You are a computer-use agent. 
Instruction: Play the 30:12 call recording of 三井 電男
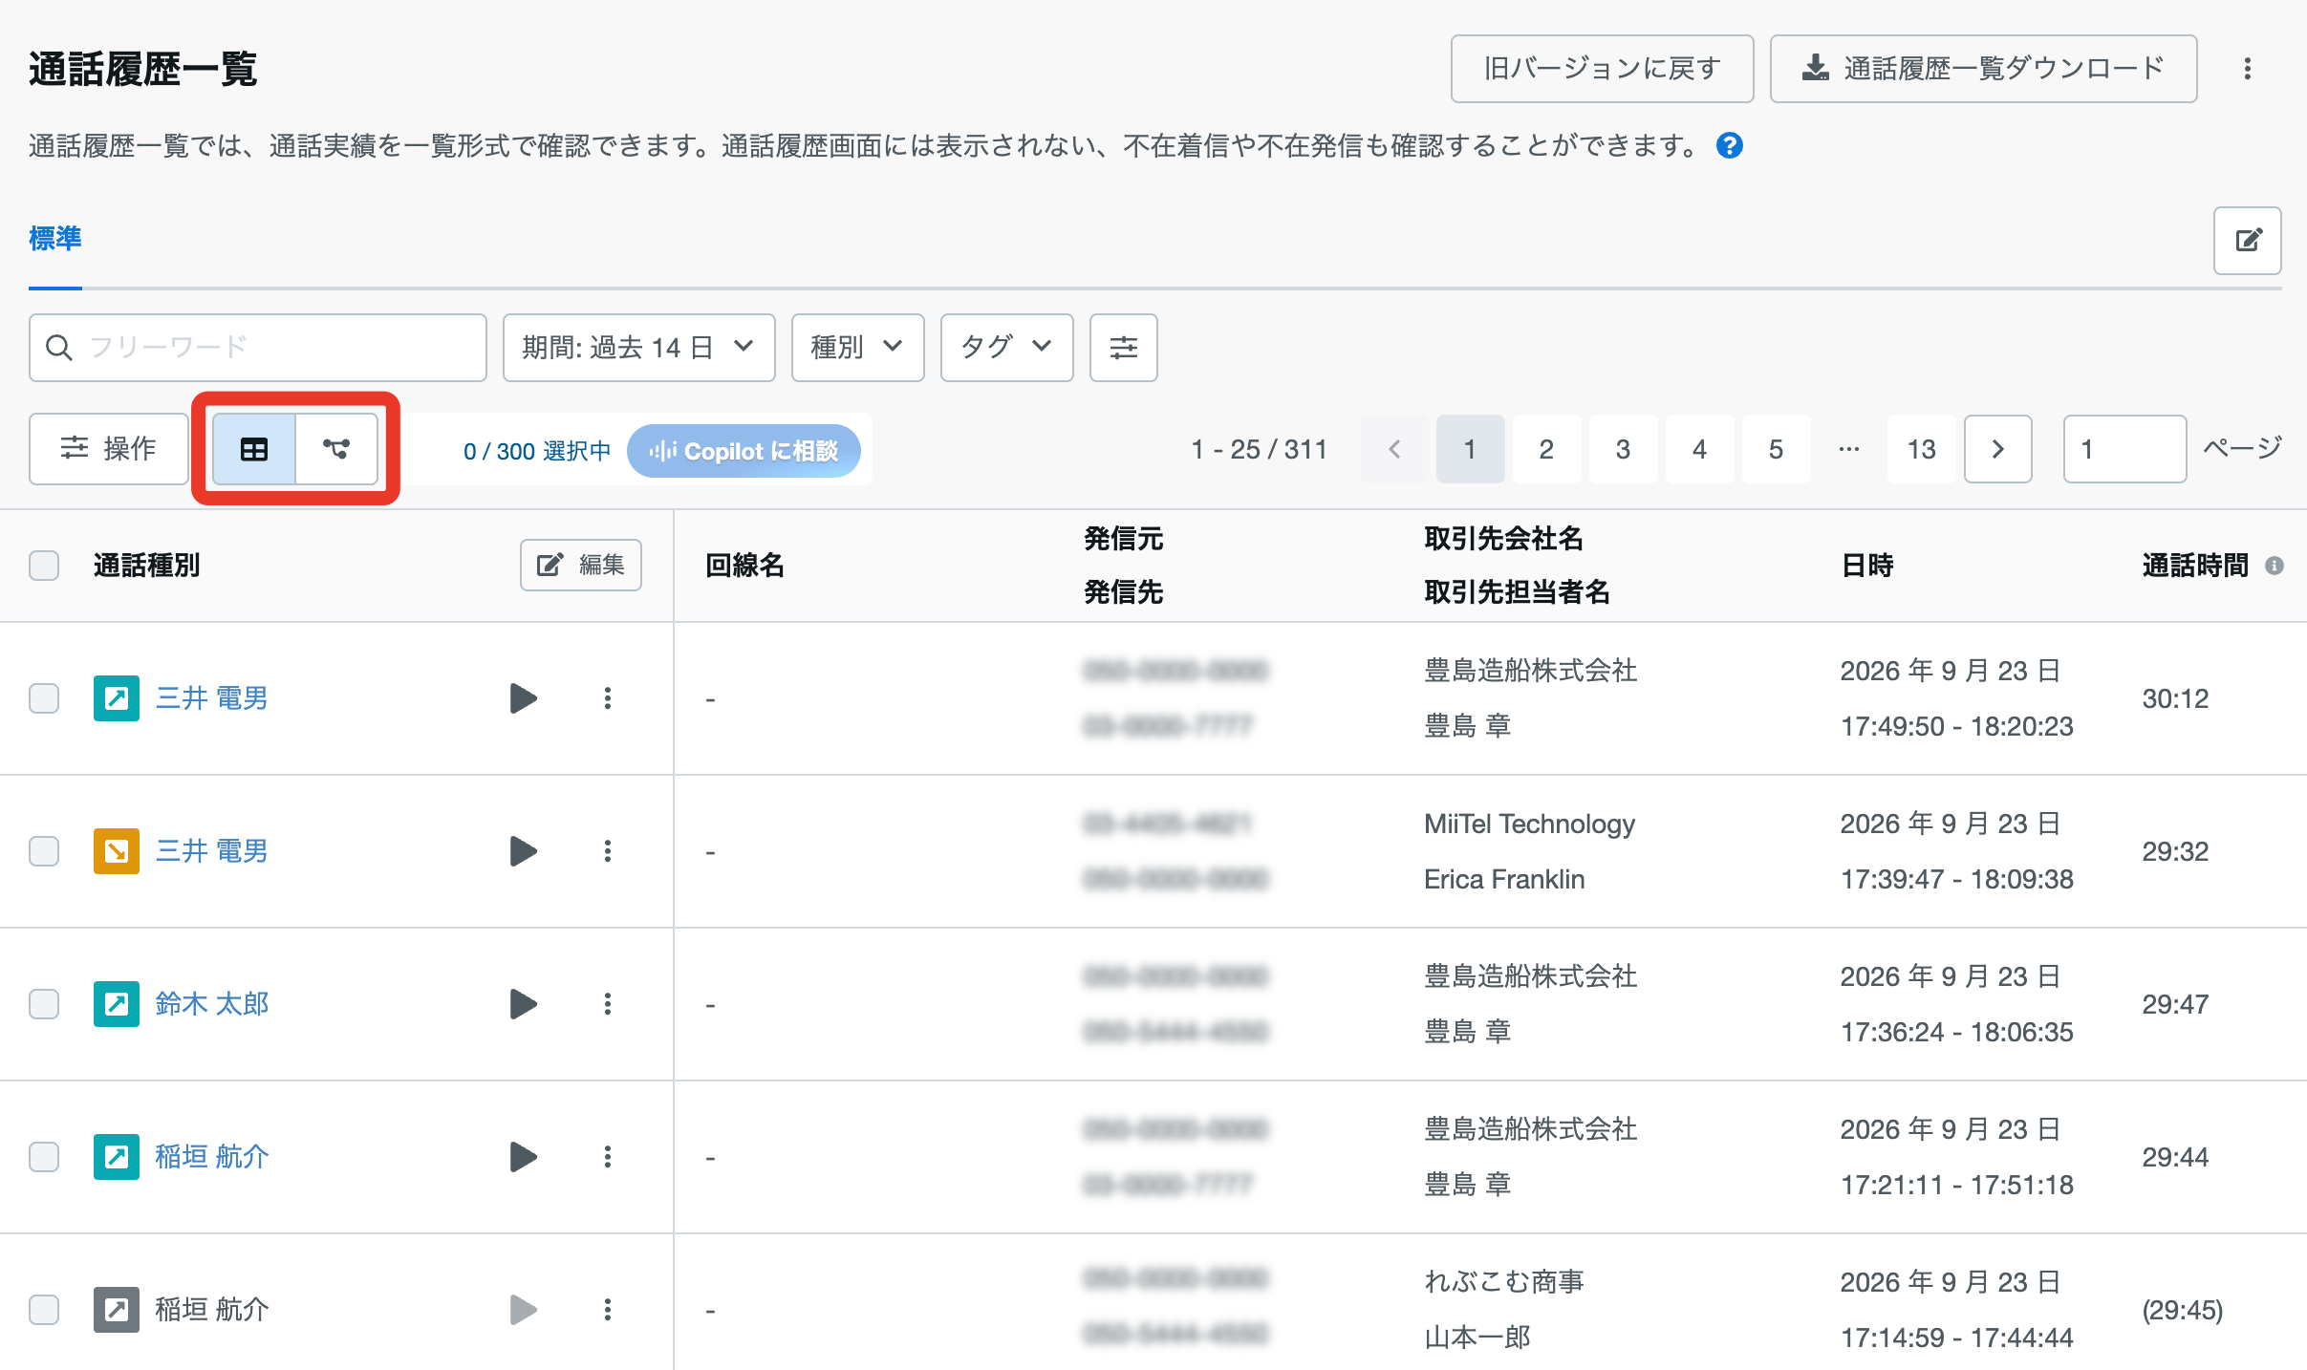523,698
